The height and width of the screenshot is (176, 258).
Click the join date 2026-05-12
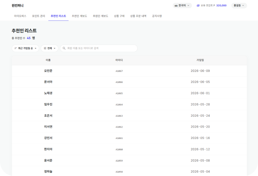(x=200, y=149)
